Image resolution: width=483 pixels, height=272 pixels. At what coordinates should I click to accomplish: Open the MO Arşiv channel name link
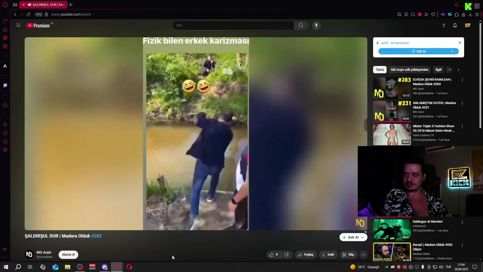(x=44, y=252)
